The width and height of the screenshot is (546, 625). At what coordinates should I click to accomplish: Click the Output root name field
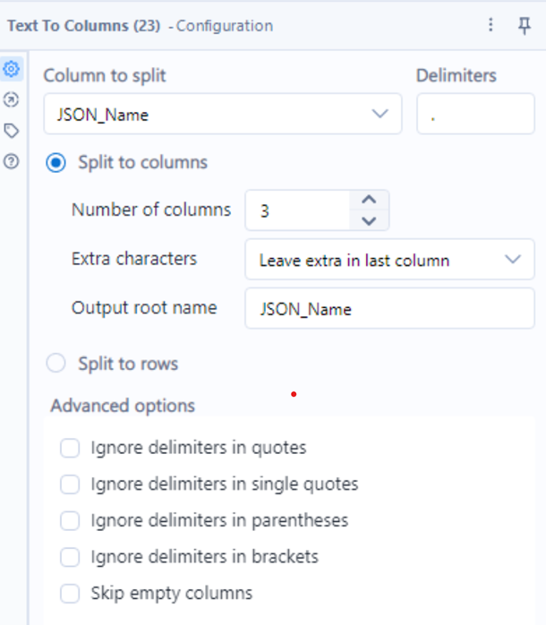(389, 309)
